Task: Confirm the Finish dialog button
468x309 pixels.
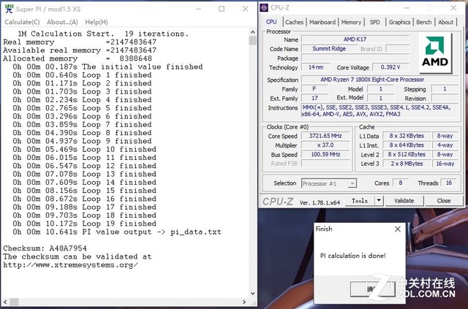Action: (x=373, y=289)
